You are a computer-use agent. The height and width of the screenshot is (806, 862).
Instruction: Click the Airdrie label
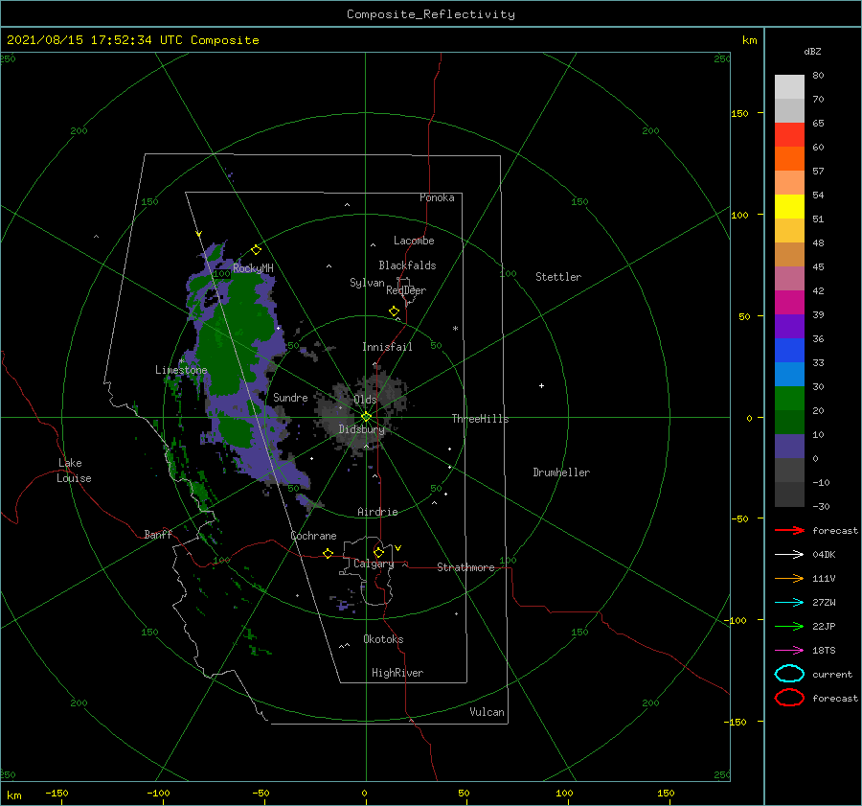coord(377,512)
